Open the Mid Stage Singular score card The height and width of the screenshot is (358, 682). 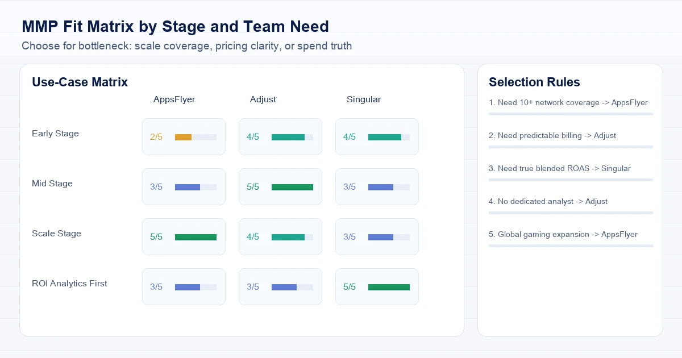[377, 186]
